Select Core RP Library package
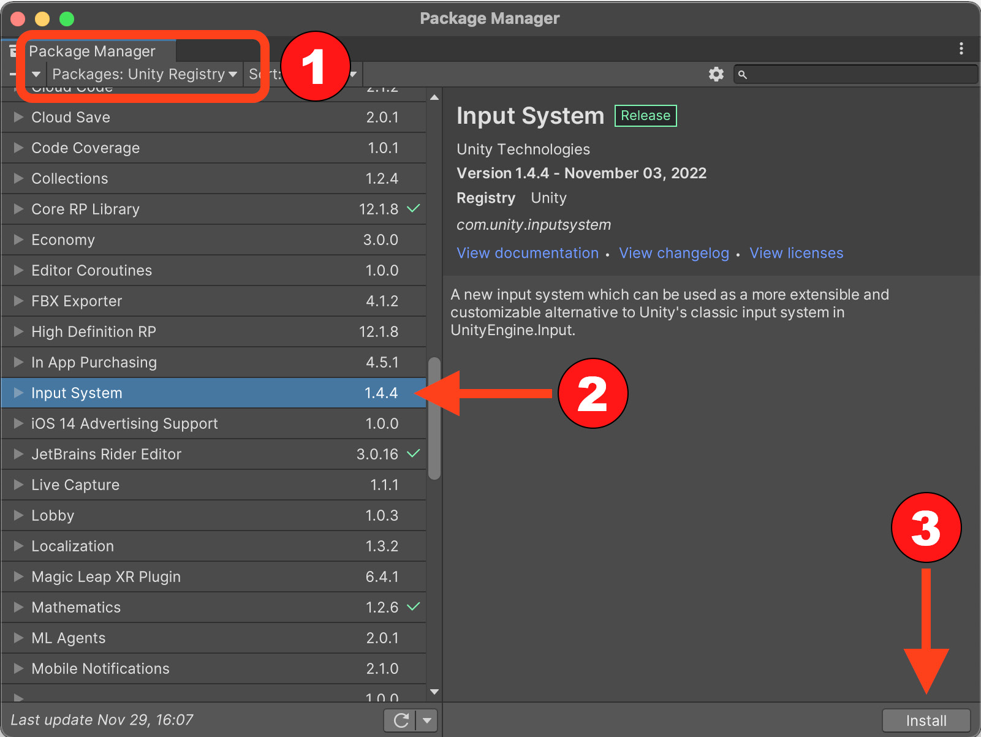The height and width of the screenshot is (737, 981). pos(213,209)
